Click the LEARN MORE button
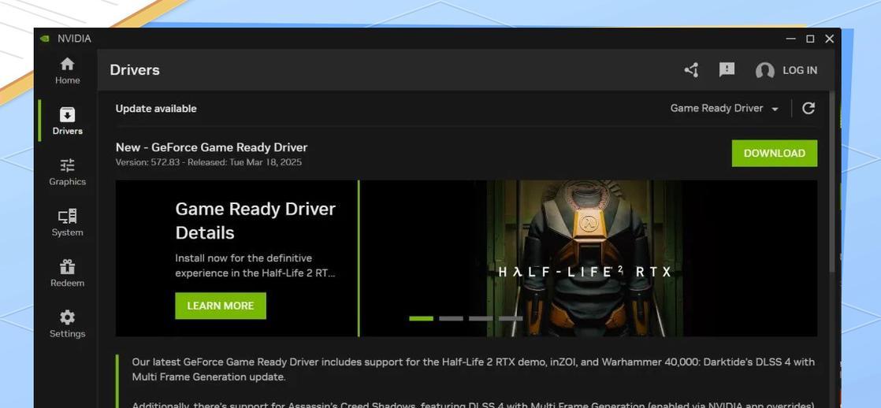 click(221, 306)
